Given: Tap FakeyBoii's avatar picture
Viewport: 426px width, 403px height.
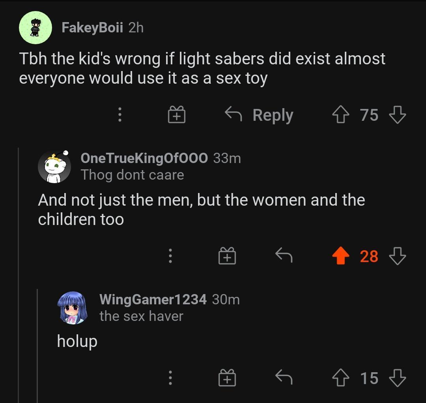Looking at the screenshot, I should coord(35,28).
